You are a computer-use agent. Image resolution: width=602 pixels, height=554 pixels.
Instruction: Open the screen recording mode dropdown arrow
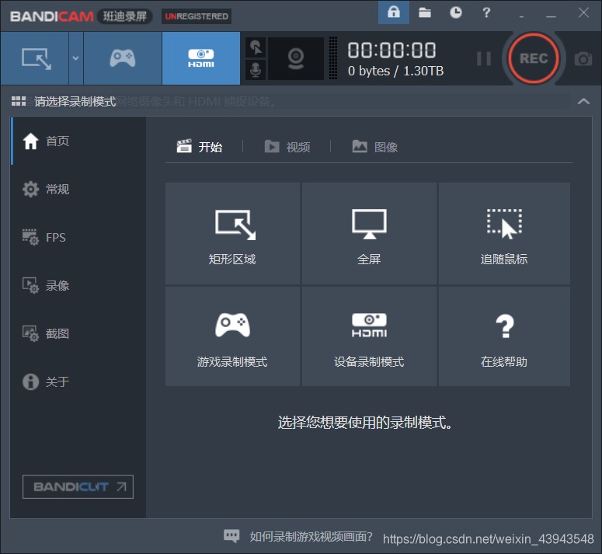(x=76, y=58)
